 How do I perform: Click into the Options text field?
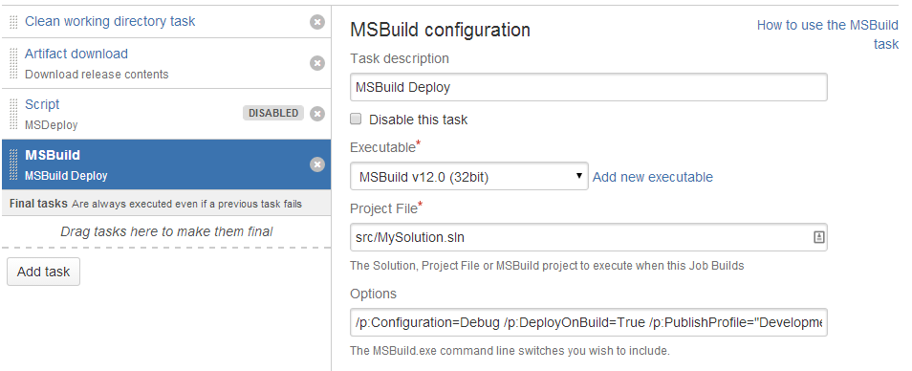tap(589, 322)
